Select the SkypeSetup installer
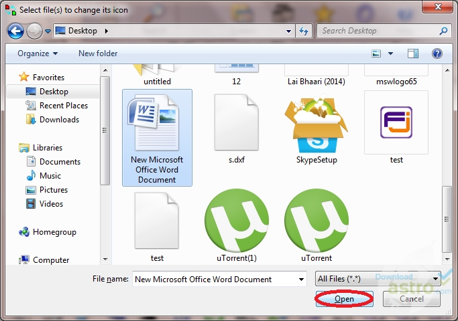 tap(317, 128)
